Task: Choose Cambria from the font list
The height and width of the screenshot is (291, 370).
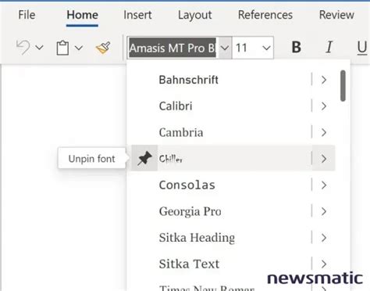Action: (181, 132)
